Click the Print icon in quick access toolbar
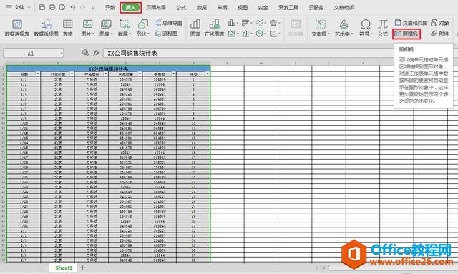The height and width of the screenshot is (274, 458). click(x=52, y=7)
